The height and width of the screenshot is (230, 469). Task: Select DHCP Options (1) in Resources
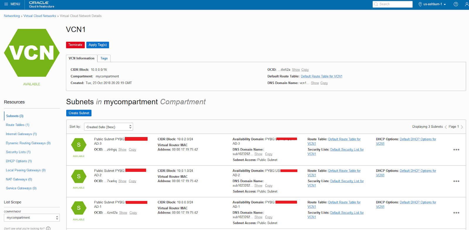point(19,161)
